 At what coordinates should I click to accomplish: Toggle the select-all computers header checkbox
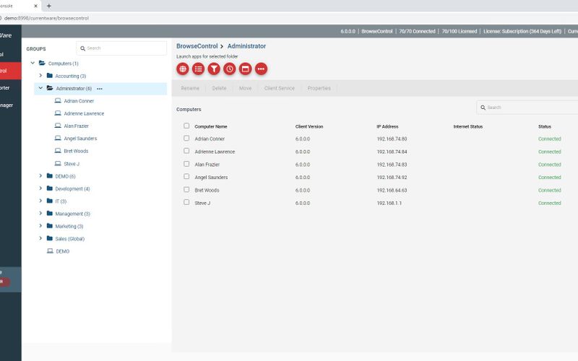(x=186, y=126)
